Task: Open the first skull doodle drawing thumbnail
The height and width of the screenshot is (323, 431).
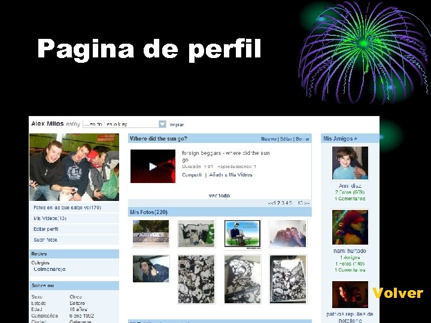Action: [x=196, y=279]
